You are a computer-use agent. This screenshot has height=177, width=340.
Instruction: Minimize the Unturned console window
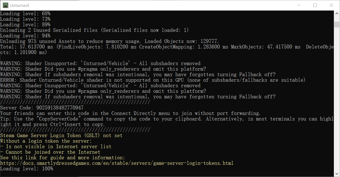click(x=299, y=5)
